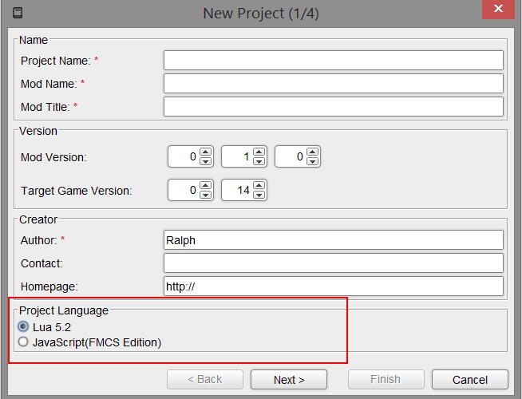Decrease Target Game Version first field
Viewport: 522px width, 399px height.
[206, 195]
